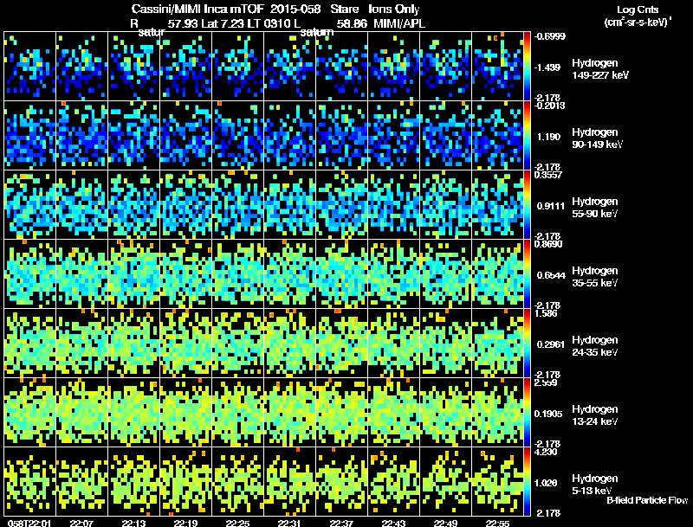Click the Hydrogen 13-24 keV row label
Image resolution: width=693 pixels, height=527 pixels.
595,415
